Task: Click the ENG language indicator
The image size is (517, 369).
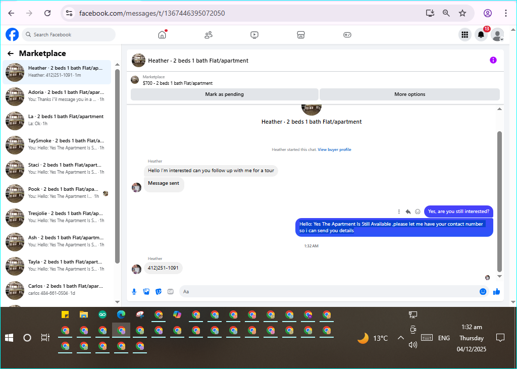Action: tap(444, 338)
